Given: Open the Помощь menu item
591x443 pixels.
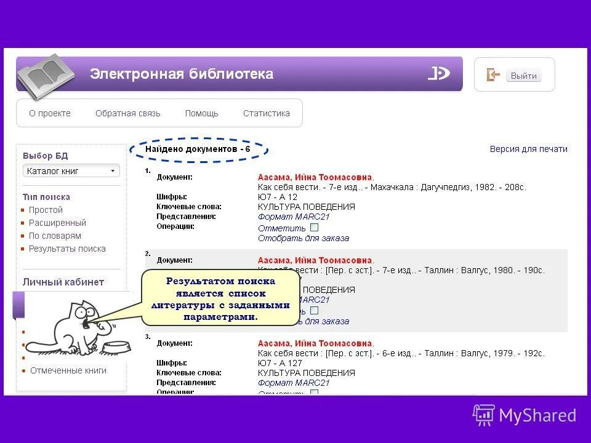Looking at the screenshot, I should (x=202, y=113).
